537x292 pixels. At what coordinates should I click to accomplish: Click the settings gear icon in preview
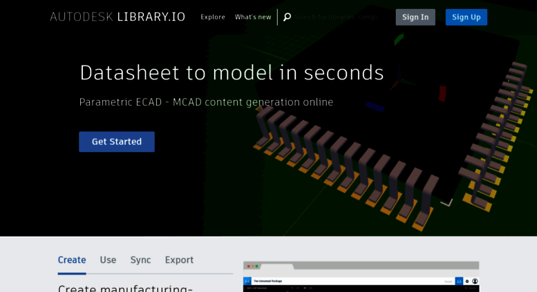click(x=467, y=282)
